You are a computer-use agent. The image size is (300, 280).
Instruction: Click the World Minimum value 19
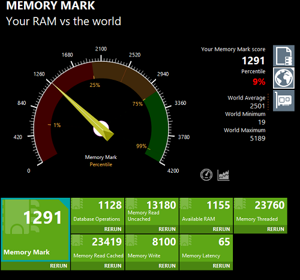pos(262,122)
